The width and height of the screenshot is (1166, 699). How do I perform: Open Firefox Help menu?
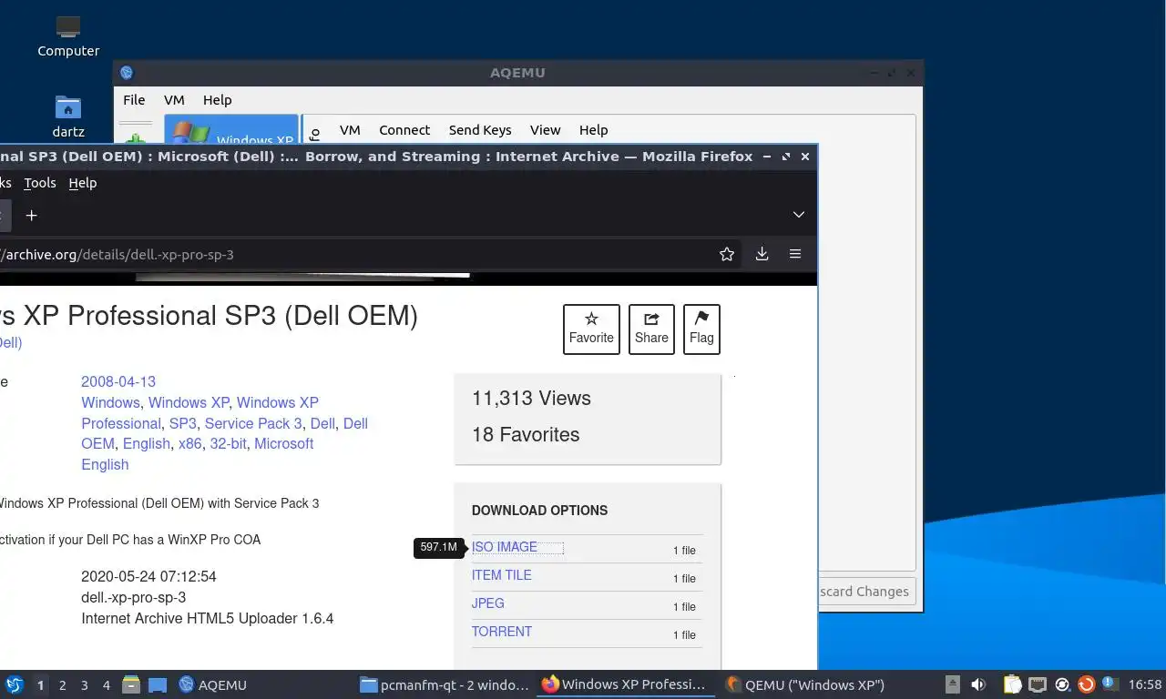(82, 183)
